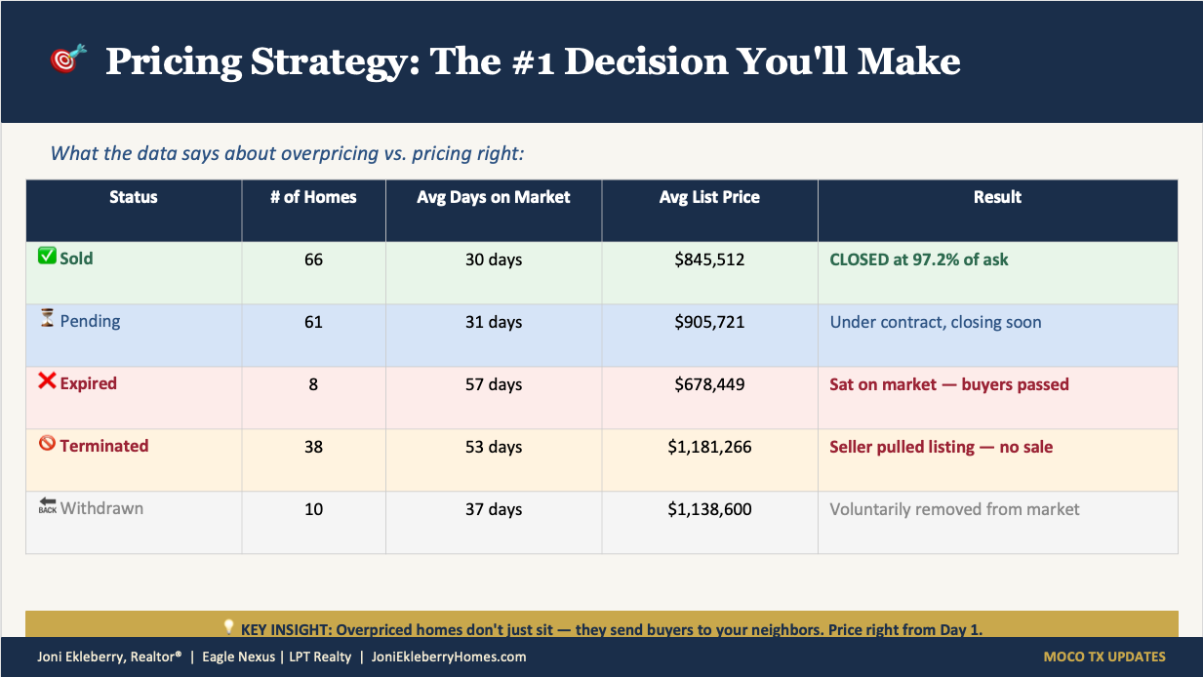The width and height of the screenshot is (1203, 677).
Task: Click the BACK arrow icon beside Withdrawn
Action: (47, 506)
